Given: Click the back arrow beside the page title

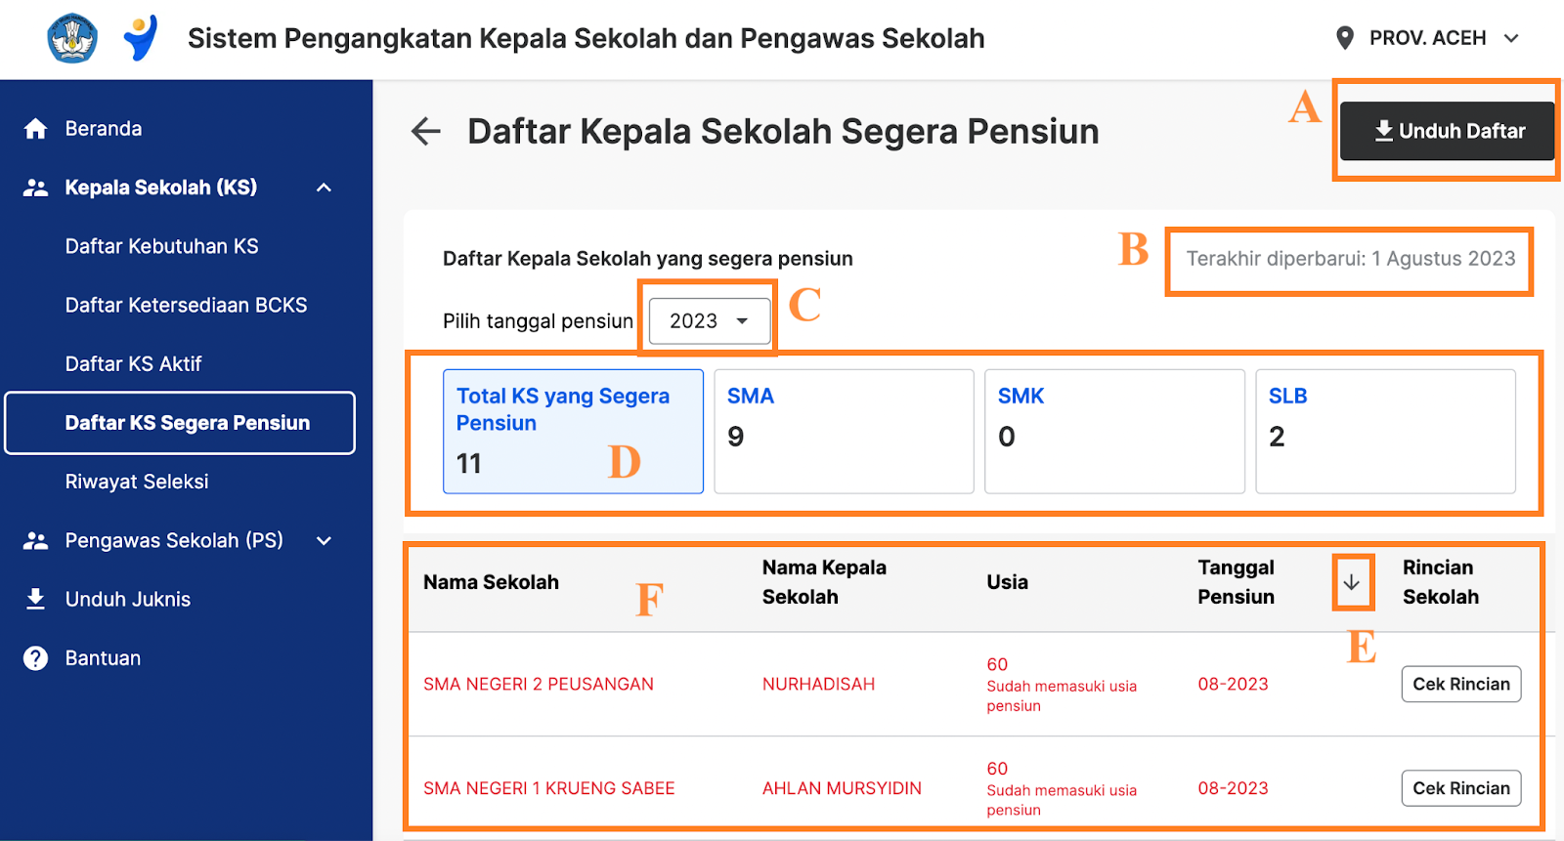Looking at the screenshot, I should coord(426,131).
